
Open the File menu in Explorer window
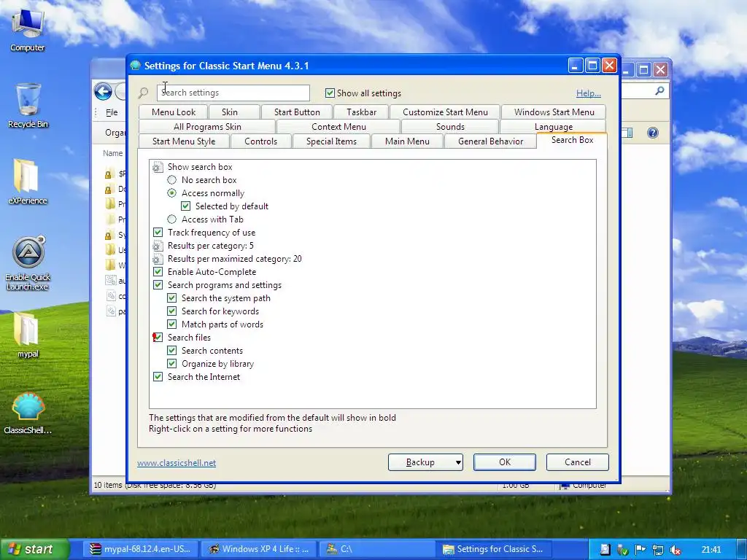(x=112, y=112)
